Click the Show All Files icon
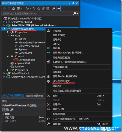Viewport: 122px width, 132px height. [47, 8]
